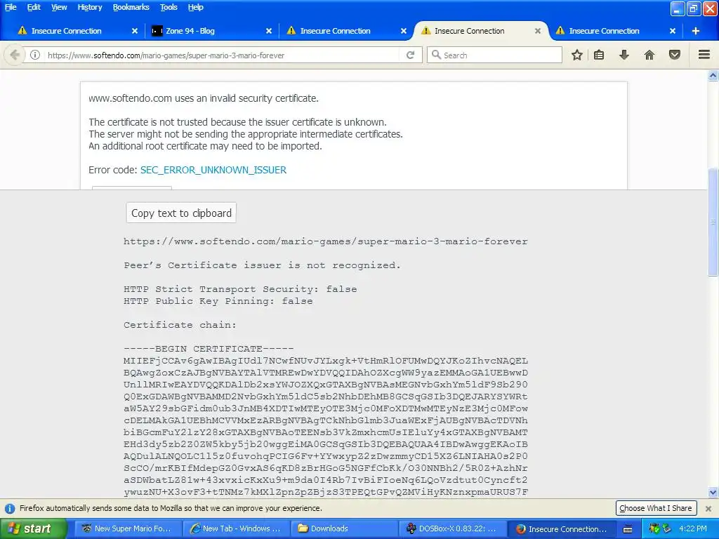Show bookmarks list icon
Viewport: 719px width, 539px height.
point(599,55)
